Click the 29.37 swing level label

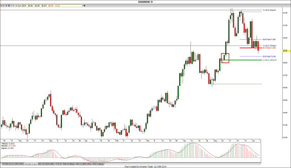270,46
